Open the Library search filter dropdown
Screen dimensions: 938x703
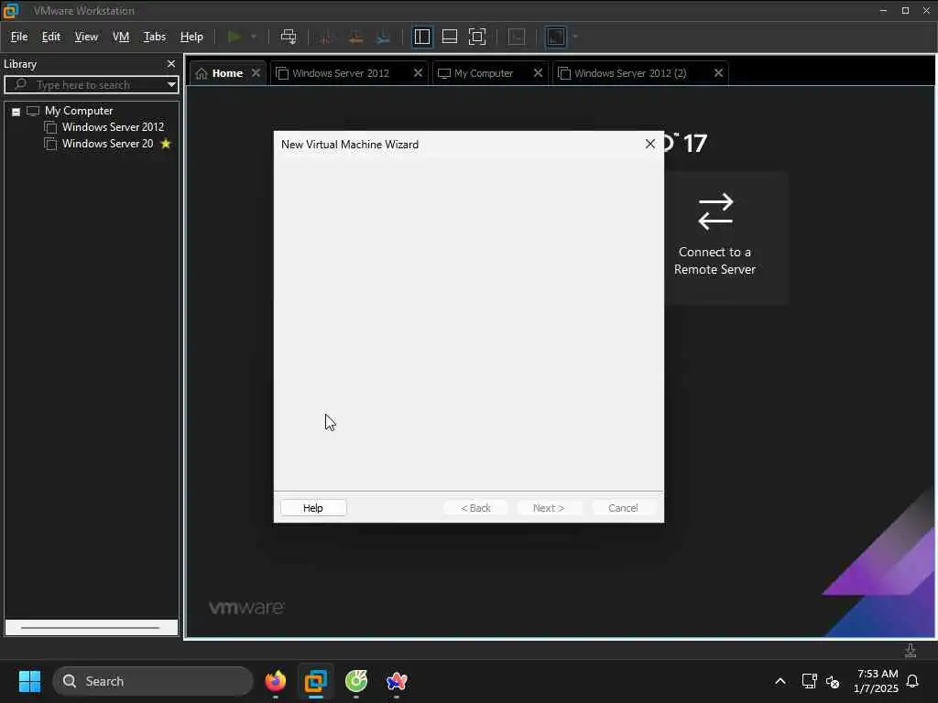point(171,85)
